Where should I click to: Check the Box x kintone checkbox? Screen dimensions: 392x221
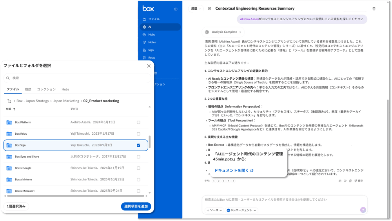pos(138,180)
